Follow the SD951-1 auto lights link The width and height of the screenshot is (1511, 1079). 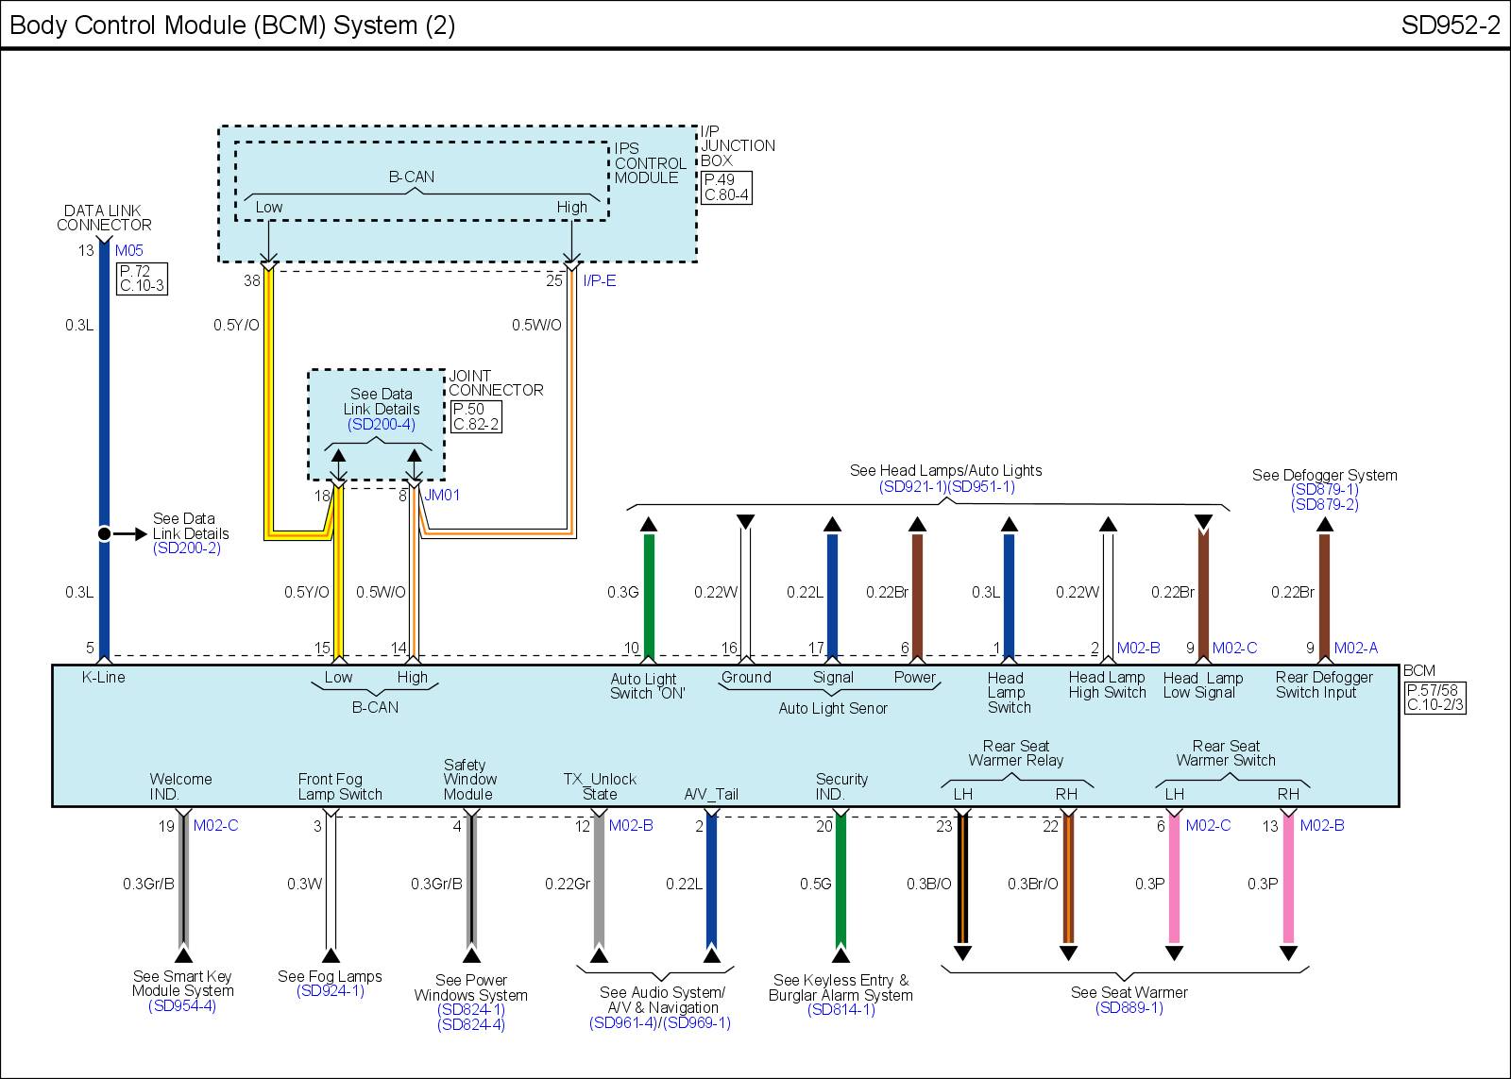[x=981, y=487]
